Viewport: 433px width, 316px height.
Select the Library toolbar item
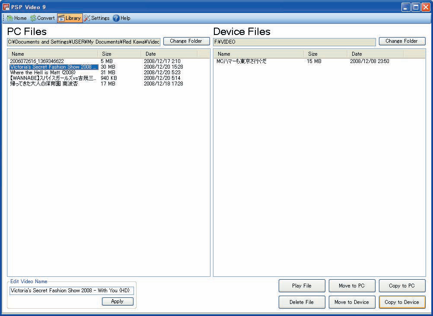(70, 18)
